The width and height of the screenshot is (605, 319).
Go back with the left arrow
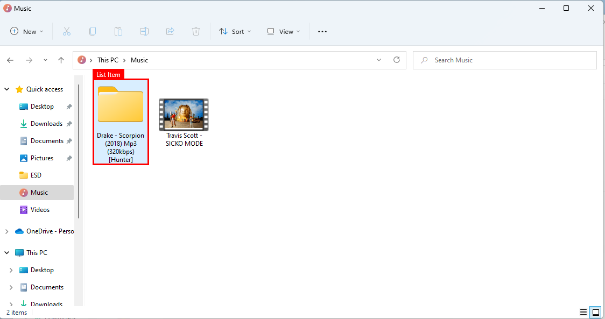10,60
